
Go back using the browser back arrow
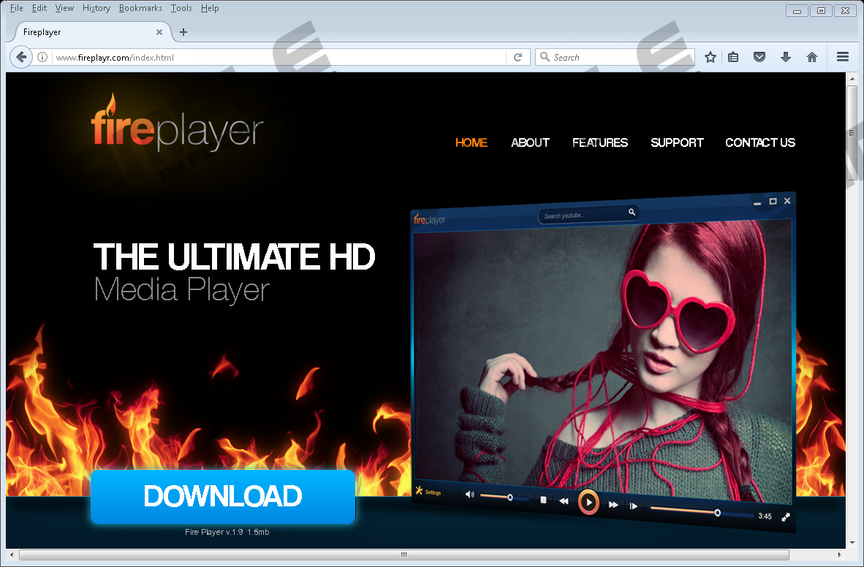(21, 57)
